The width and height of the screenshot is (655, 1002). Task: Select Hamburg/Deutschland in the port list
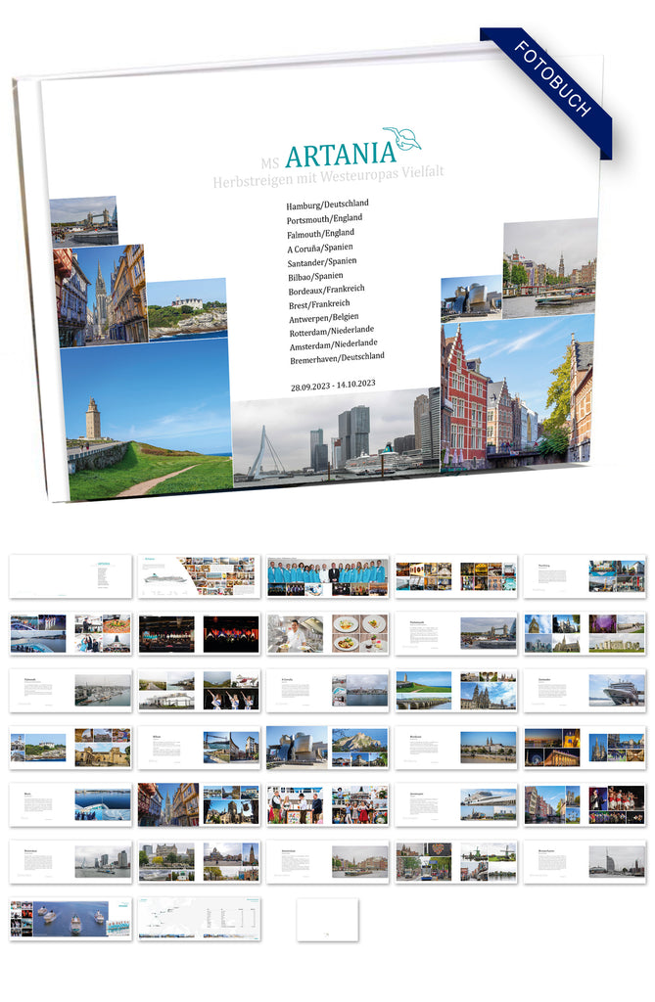(x=327, y=204)
